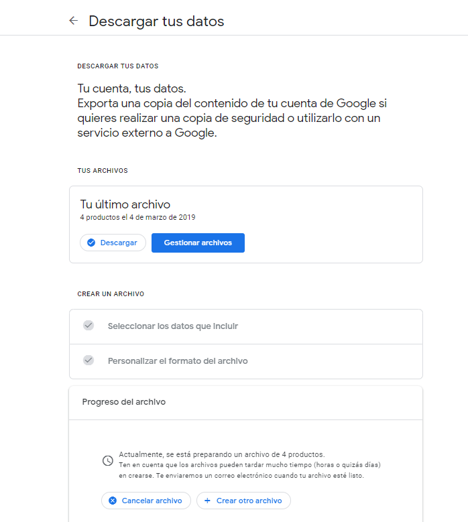Click the 4 productos el 4 de marzo date text
Image resolution: width=468 pixels, height=522 pixels.
pos(137,217)
